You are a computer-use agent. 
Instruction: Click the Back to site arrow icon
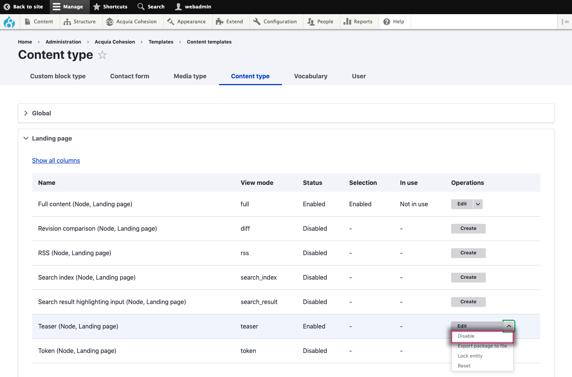point(7,6)
